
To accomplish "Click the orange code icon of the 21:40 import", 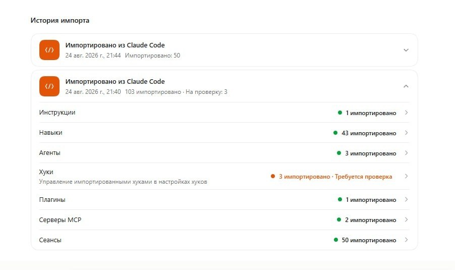I will click(x=49, y=86).
